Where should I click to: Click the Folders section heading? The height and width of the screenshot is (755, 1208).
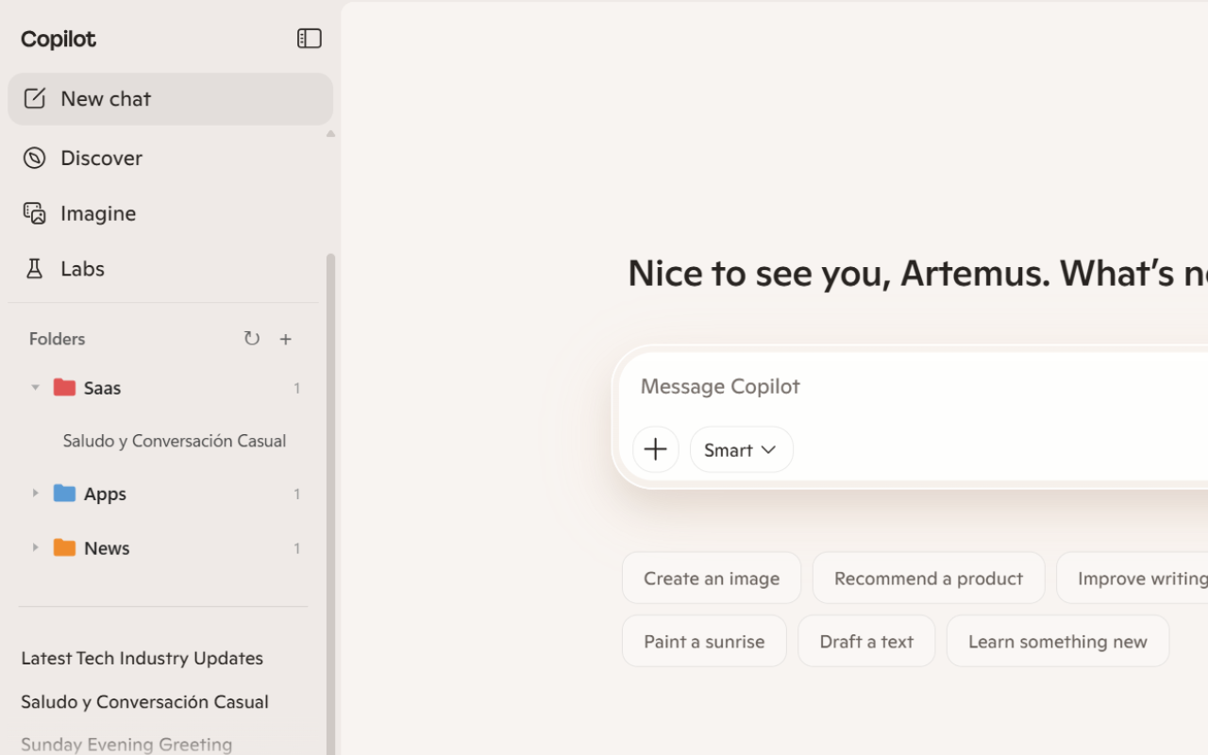coord(58,339)
